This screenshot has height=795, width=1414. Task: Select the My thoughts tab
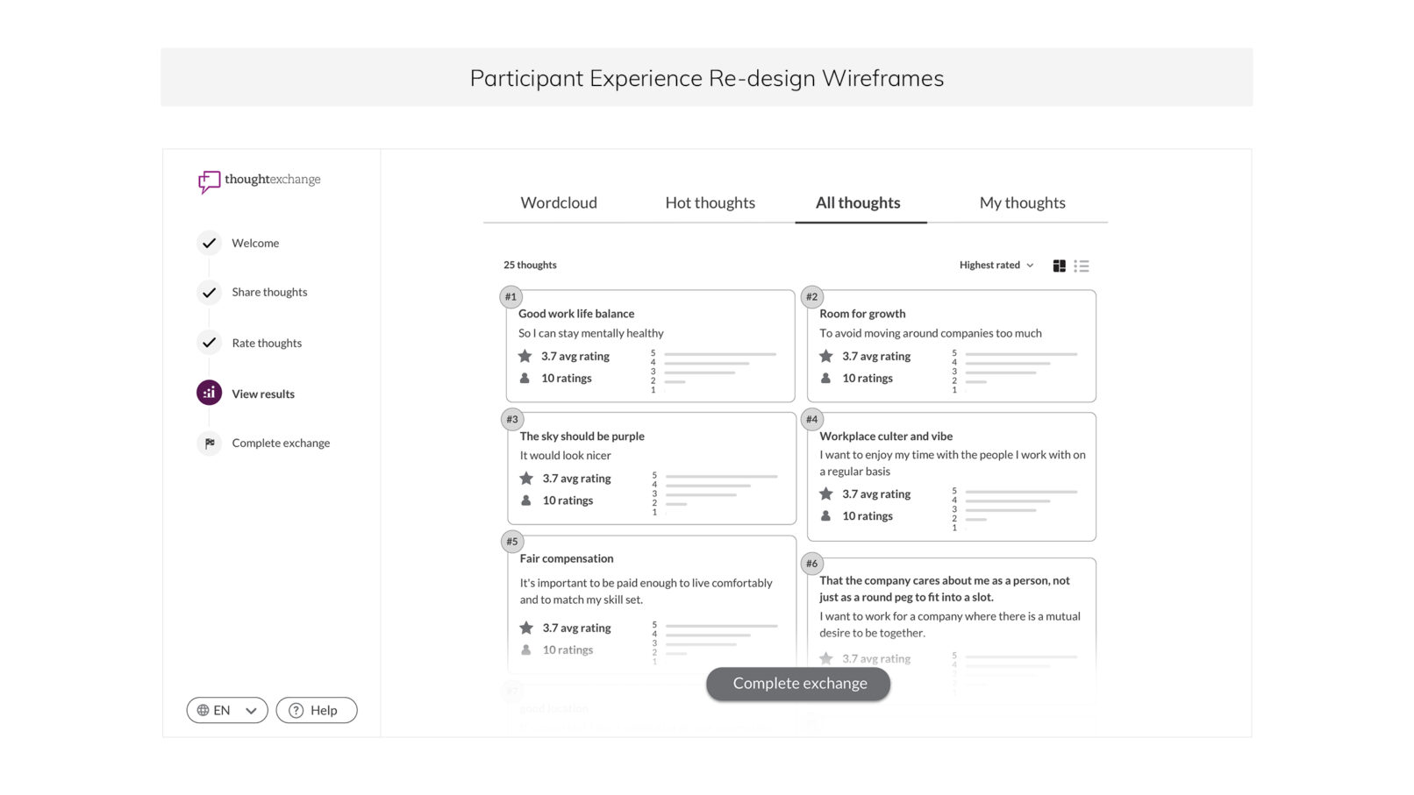tap(1022, 203)
